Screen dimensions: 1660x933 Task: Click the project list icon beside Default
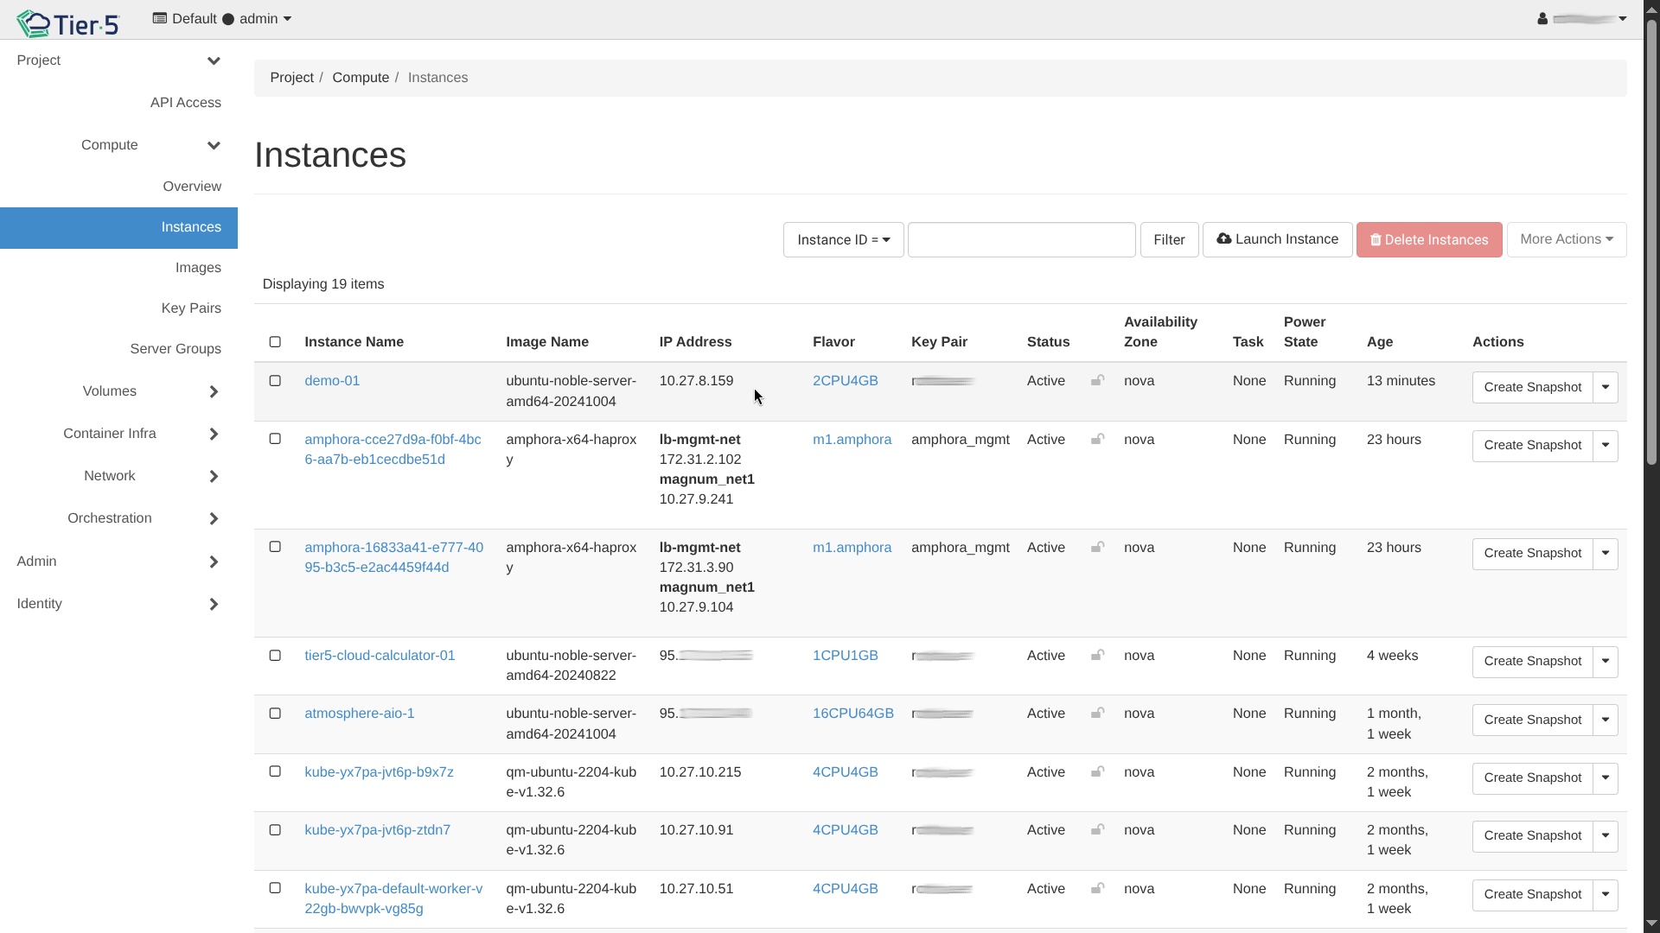pyautogui.click(x=159, y=18)
